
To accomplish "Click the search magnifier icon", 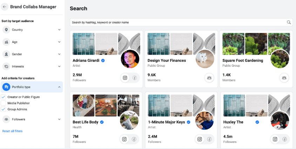I will (x=289, y=22).
